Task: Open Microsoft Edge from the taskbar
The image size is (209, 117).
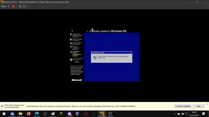Action: 37,114
